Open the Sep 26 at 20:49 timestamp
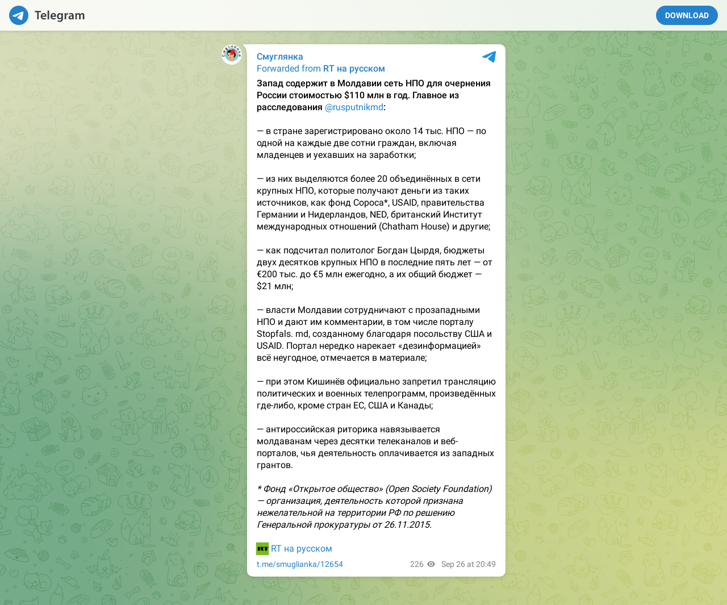Image resolution: width=727 pixels, height=605 pixels. click(x=469, y=564)
